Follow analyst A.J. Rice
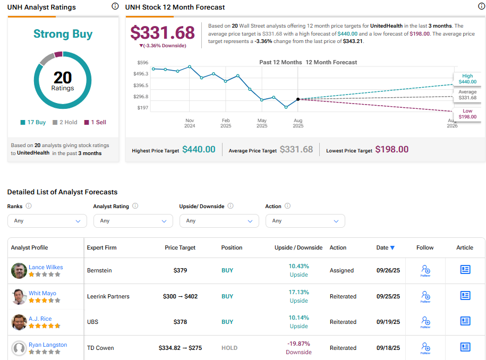This screenshot has height=360, width=486. (425, 322)
